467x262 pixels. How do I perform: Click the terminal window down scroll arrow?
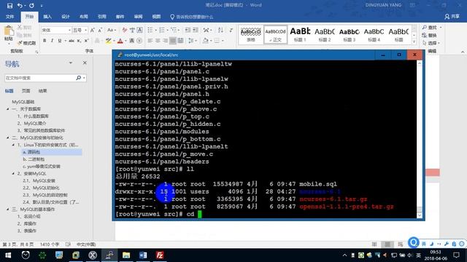tap(420, 215)
